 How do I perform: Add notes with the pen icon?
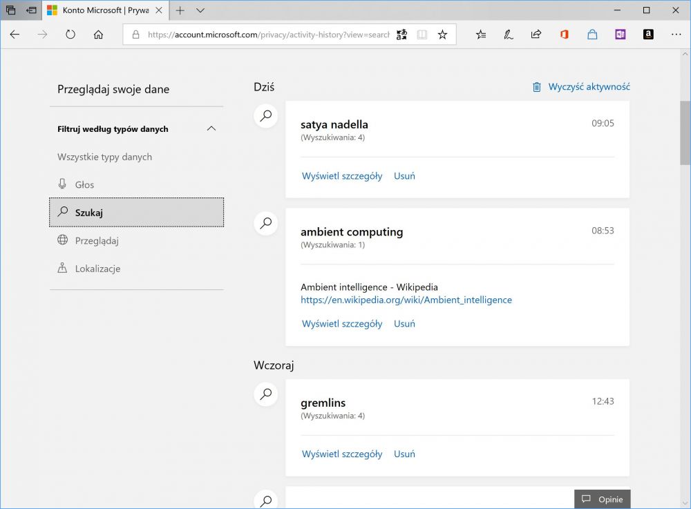509,35
